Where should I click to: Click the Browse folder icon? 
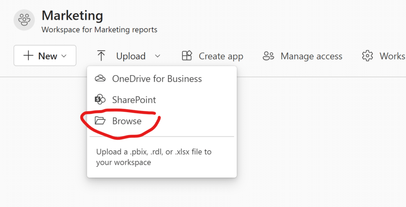tap(100, 121)
